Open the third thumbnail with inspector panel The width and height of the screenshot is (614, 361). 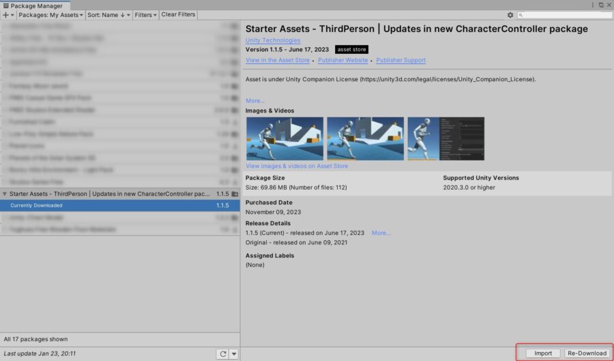pyautogui.click(x=446, y=139)
